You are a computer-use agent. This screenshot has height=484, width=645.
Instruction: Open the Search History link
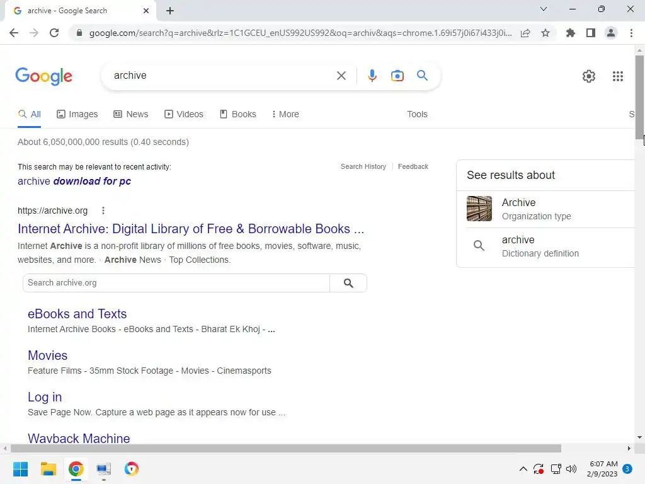363,166
